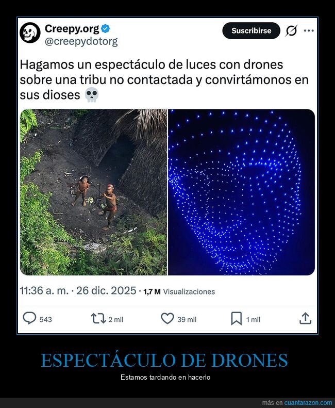Click the Creepy.org skull profile avatar

30,33
